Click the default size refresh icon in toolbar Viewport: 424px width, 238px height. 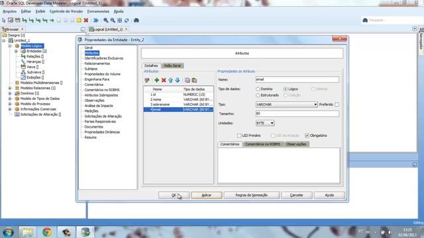click(x=127, y=20)
